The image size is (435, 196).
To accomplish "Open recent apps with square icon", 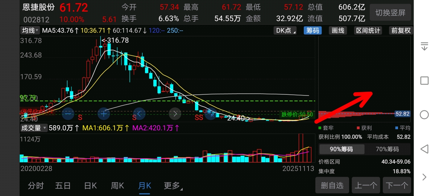I will click(424, 81).
